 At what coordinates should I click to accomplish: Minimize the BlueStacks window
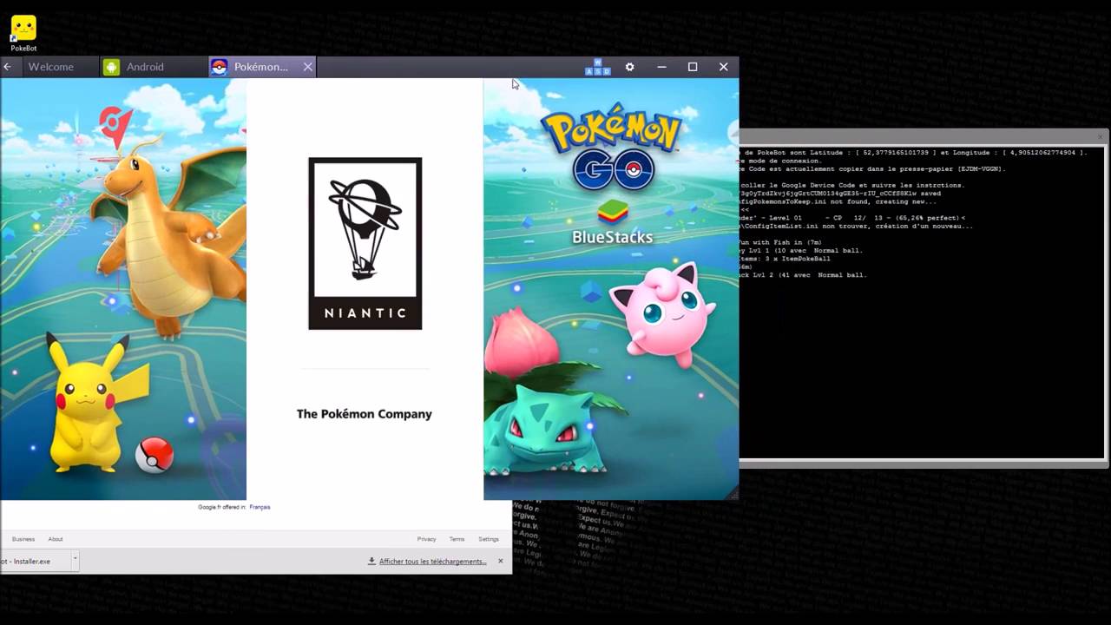click(x=661, y=67)
